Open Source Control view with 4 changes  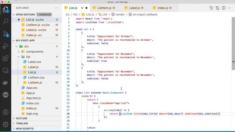[6, 34]
